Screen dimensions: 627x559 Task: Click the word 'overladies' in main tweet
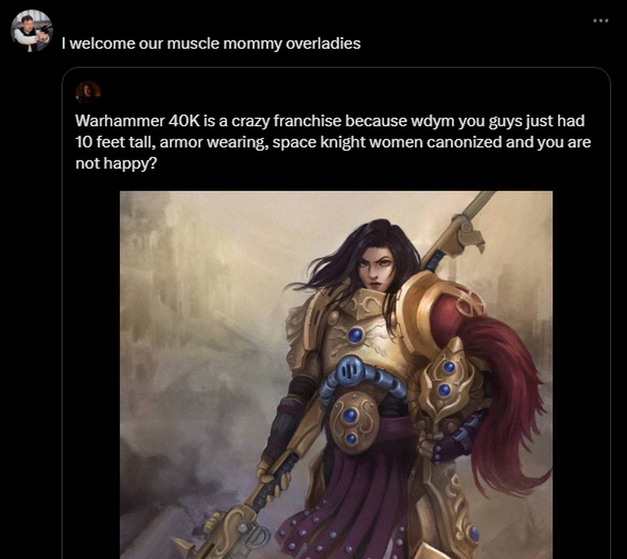pyautogui.click(x=323, y=43)
